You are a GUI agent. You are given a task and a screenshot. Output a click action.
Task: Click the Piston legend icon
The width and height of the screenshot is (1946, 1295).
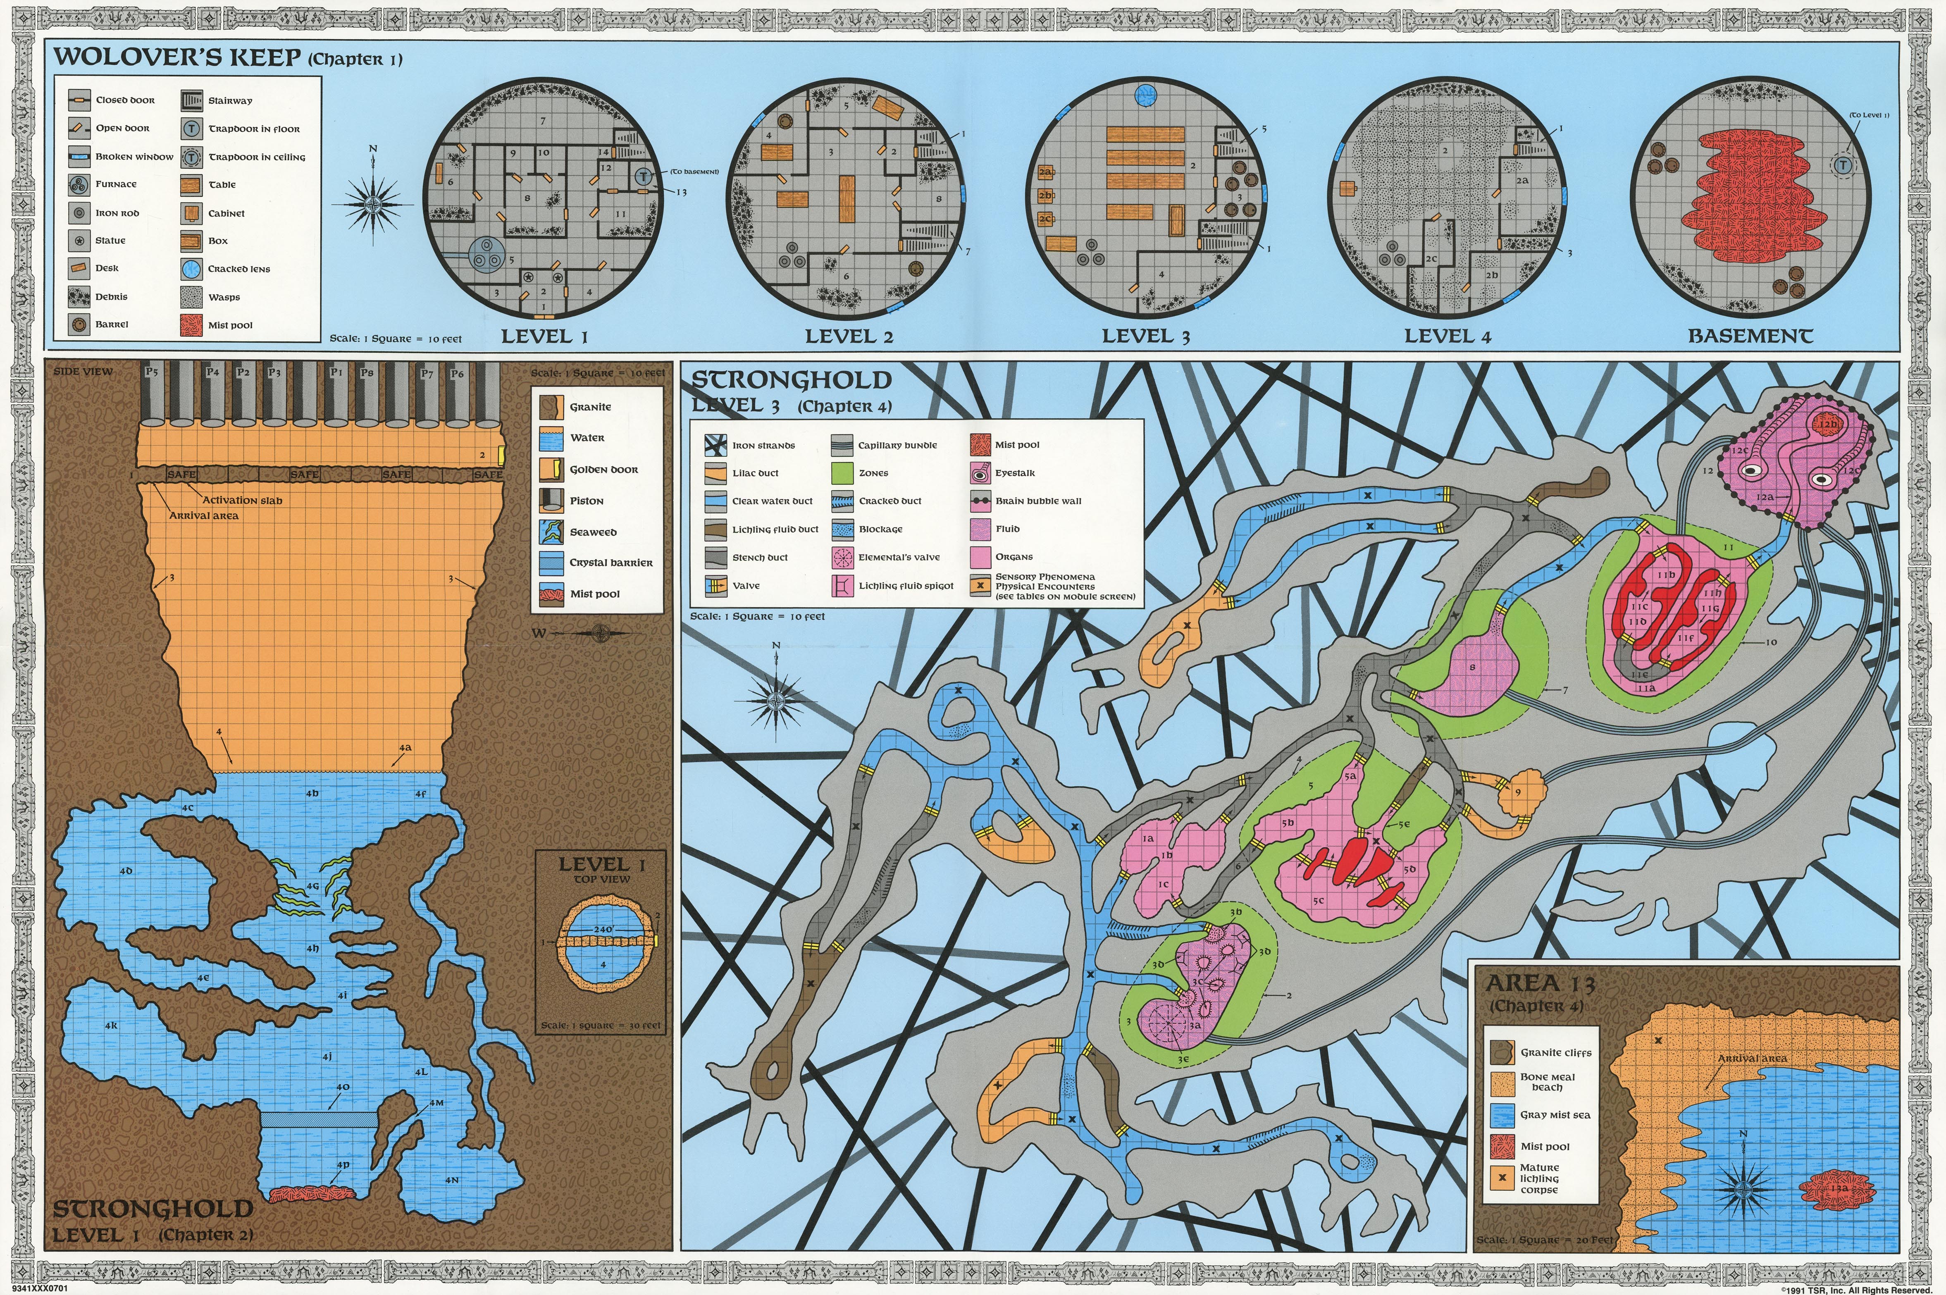pyautogui.click(x=551, y=501)
